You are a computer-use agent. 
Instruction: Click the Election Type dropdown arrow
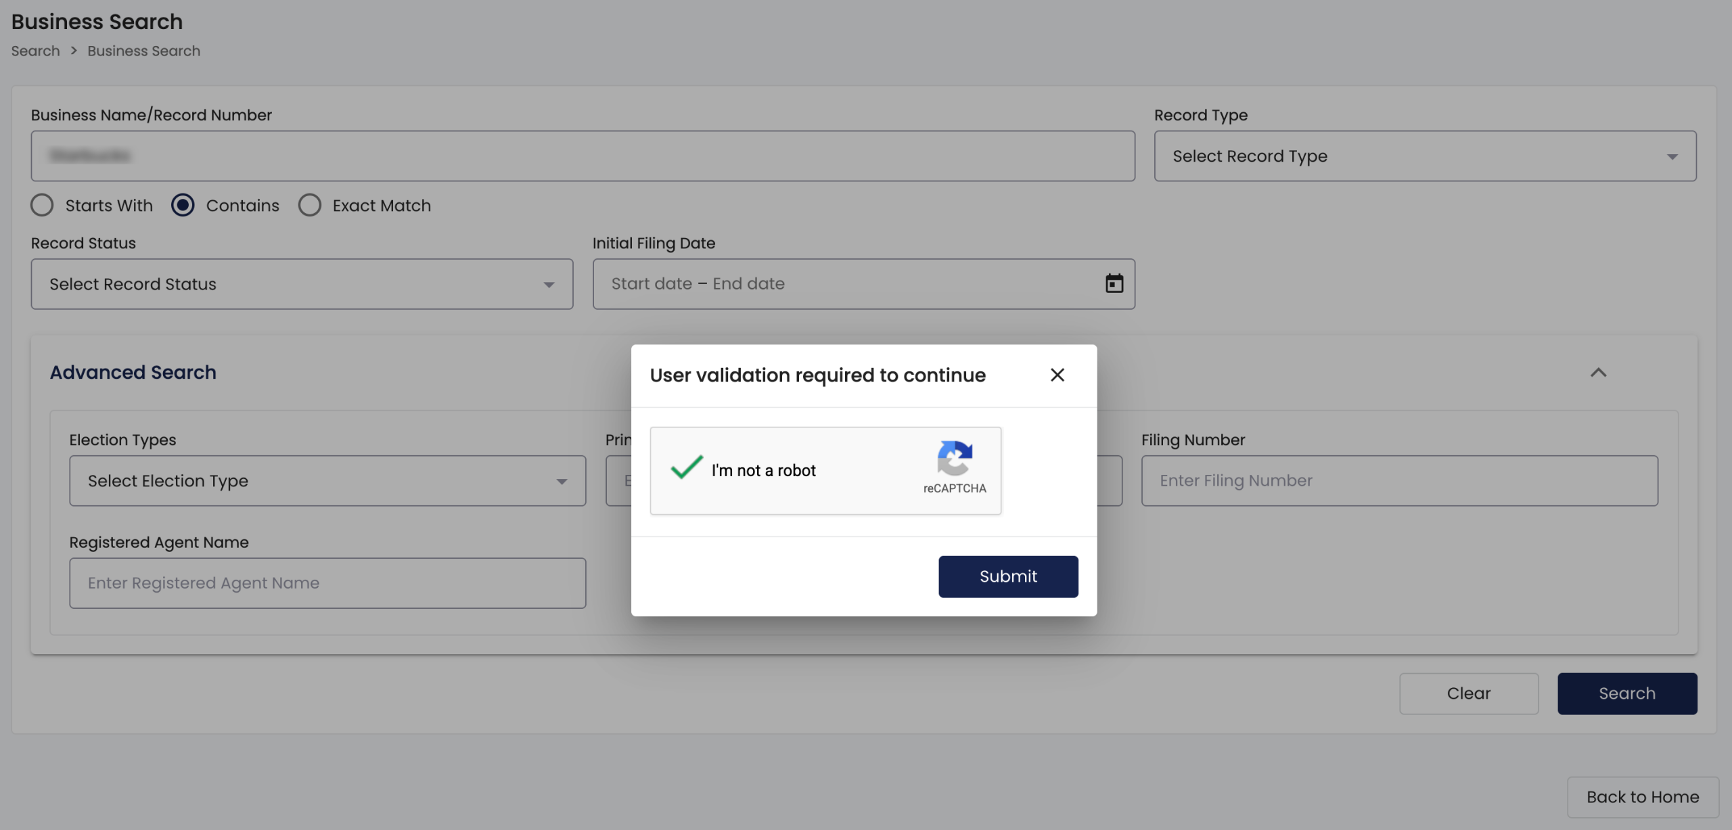[562, 482]
